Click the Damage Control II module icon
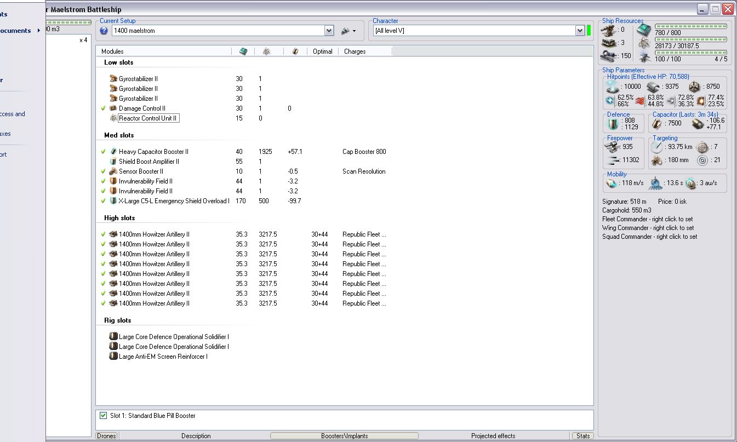 [x=113, y=108]
